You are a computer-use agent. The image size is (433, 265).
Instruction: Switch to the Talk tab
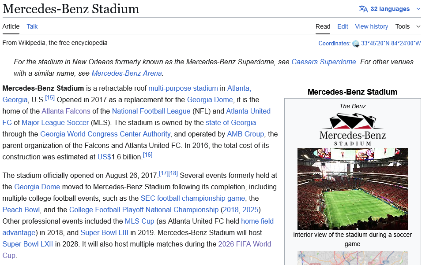point(32,26)
